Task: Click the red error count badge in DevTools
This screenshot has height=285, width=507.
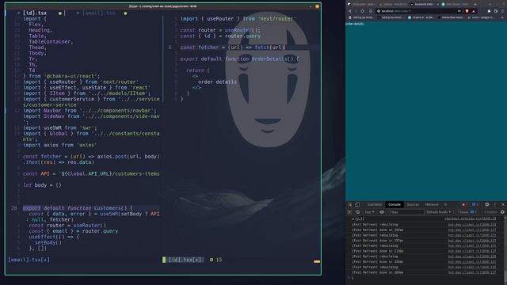Action: pos(465,204)
